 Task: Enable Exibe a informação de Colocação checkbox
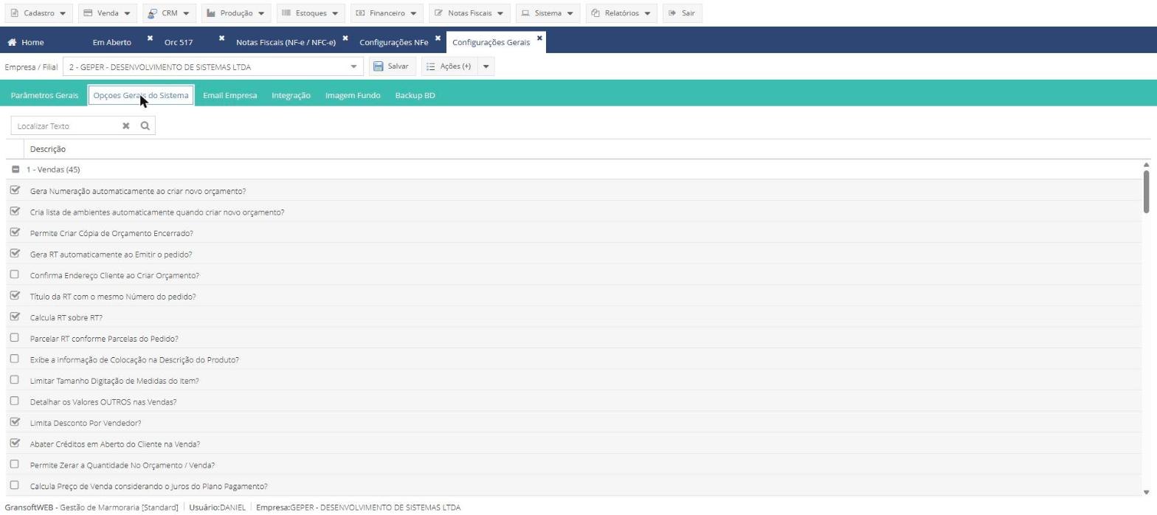[x=14, y=359]
